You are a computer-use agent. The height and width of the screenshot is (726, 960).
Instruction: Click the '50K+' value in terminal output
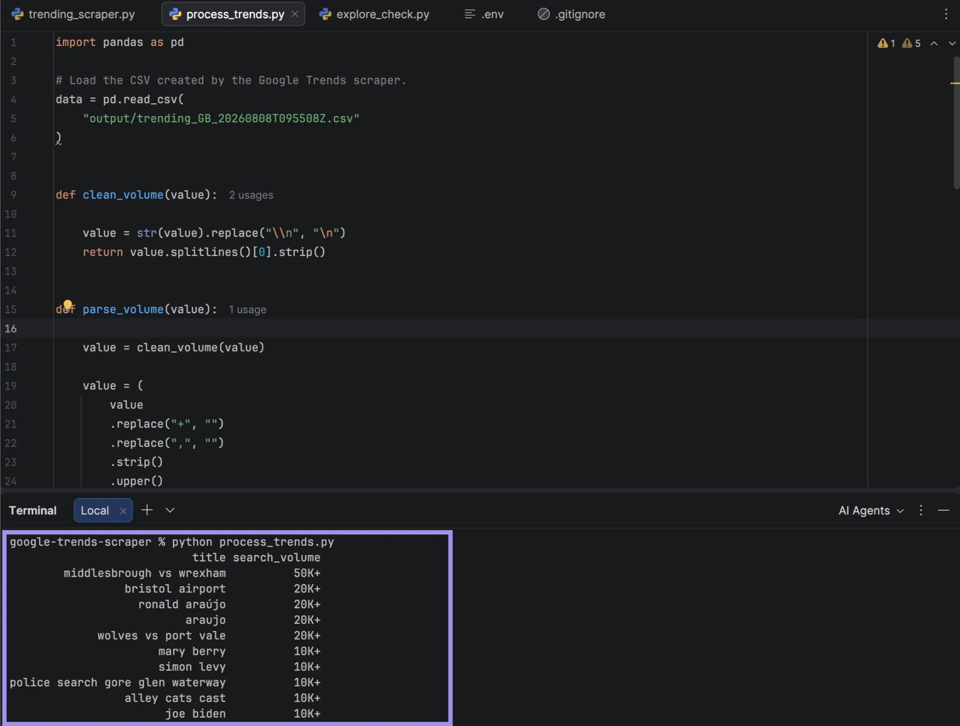(307, 573)
